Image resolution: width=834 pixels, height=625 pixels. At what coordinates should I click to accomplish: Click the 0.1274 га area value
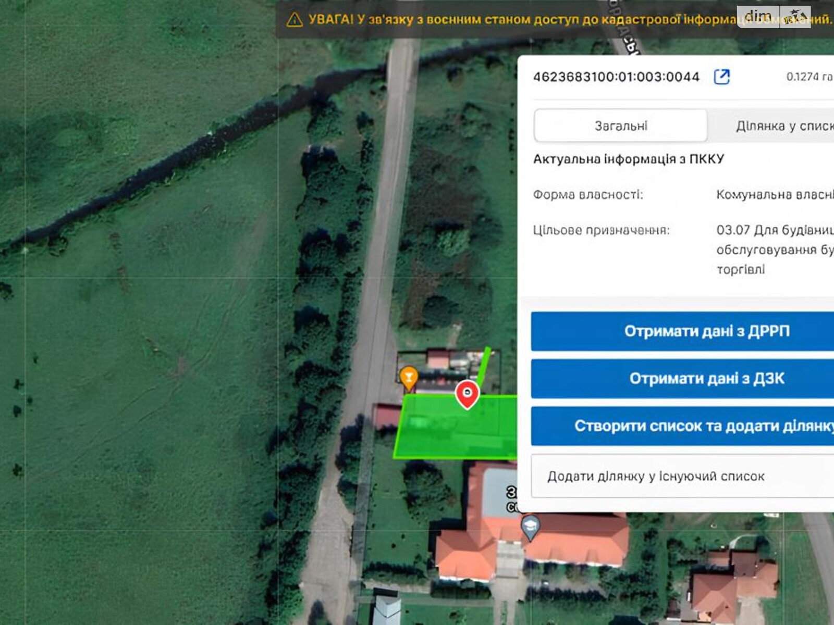coord(810,77)
